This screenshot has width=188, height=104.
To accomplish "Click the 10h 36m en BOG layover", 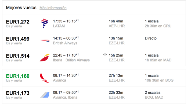I will pyautogui.click(x=159, y=80).
